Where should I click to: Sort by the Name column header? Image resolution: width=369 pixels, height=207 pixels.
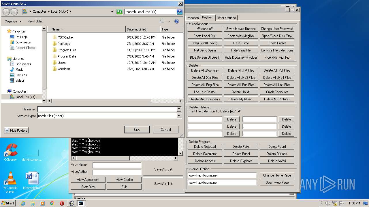click(86, 29)
